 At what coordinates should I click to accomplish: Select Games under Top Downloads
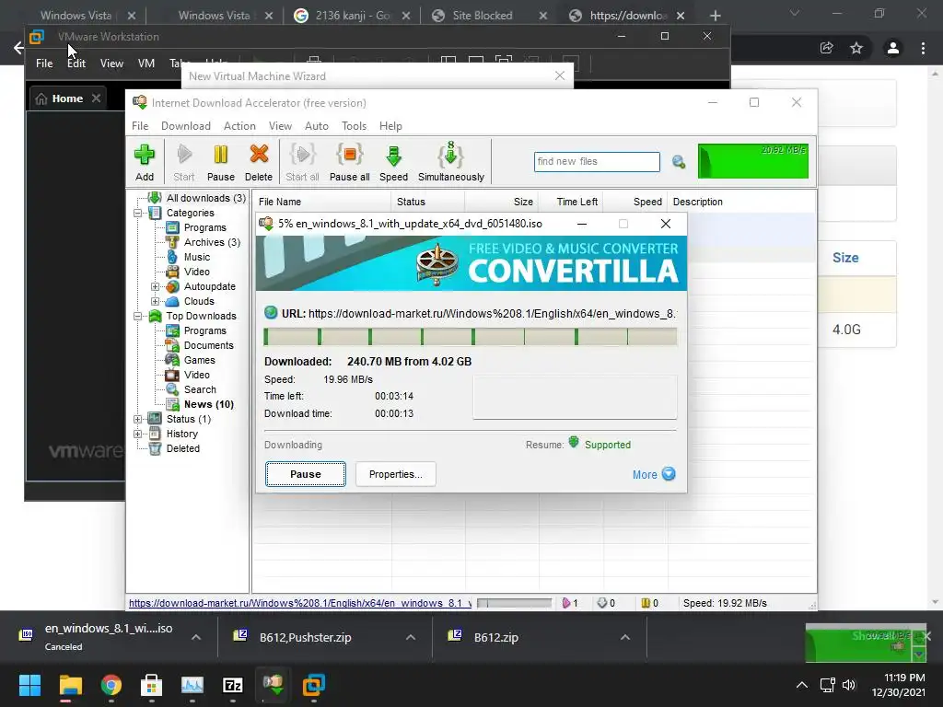pyautogui.click(x=199, y=360)
